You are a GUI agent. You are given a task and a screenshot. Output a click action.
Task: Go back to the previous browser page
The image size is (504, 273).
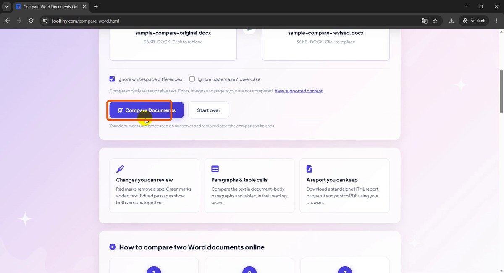(x=8, y=21)
